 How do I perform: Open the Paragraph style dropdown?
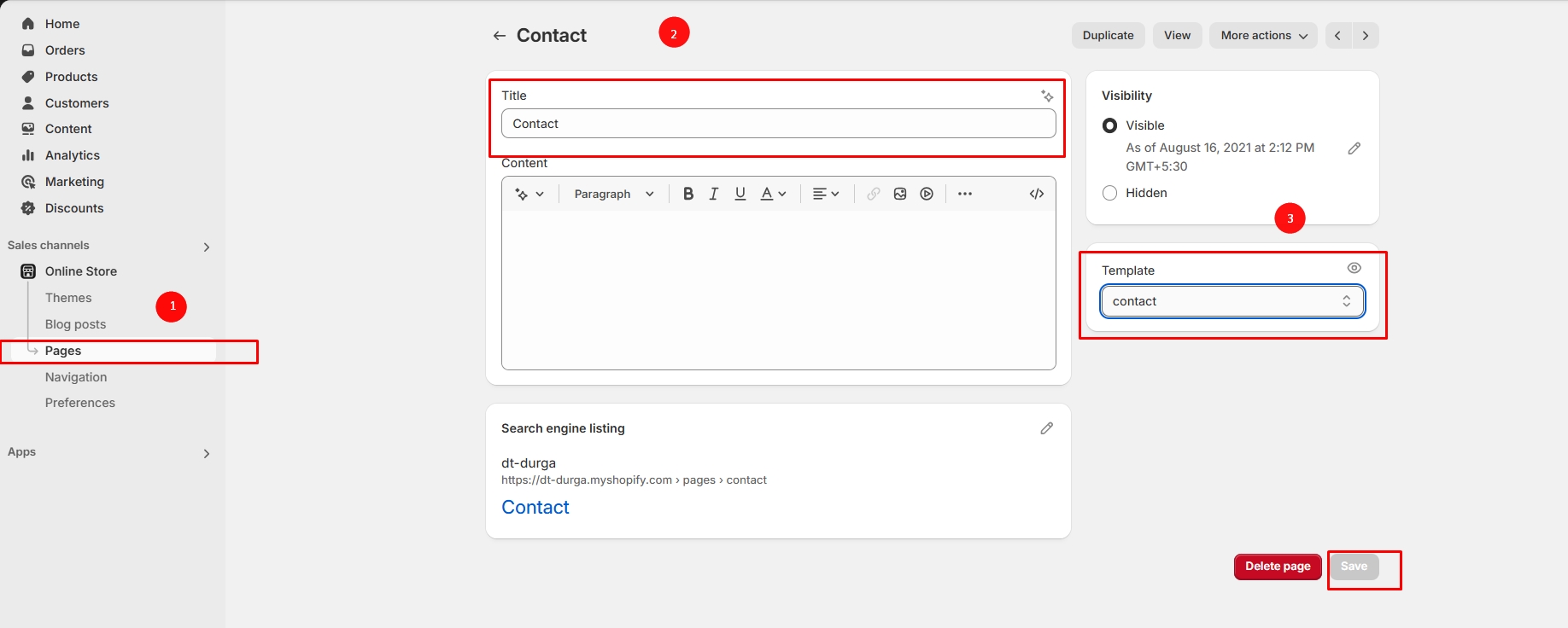[x=613, y=194]
